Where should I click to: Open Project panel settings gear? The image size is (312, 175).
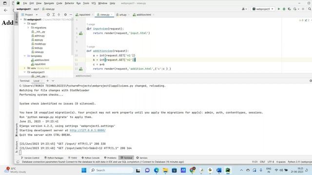click(65, 15)
